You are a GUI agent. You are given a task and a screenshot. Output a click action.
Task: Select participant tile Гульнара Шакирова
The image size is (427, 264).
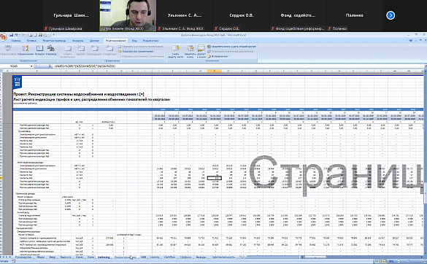coord(71,16)
